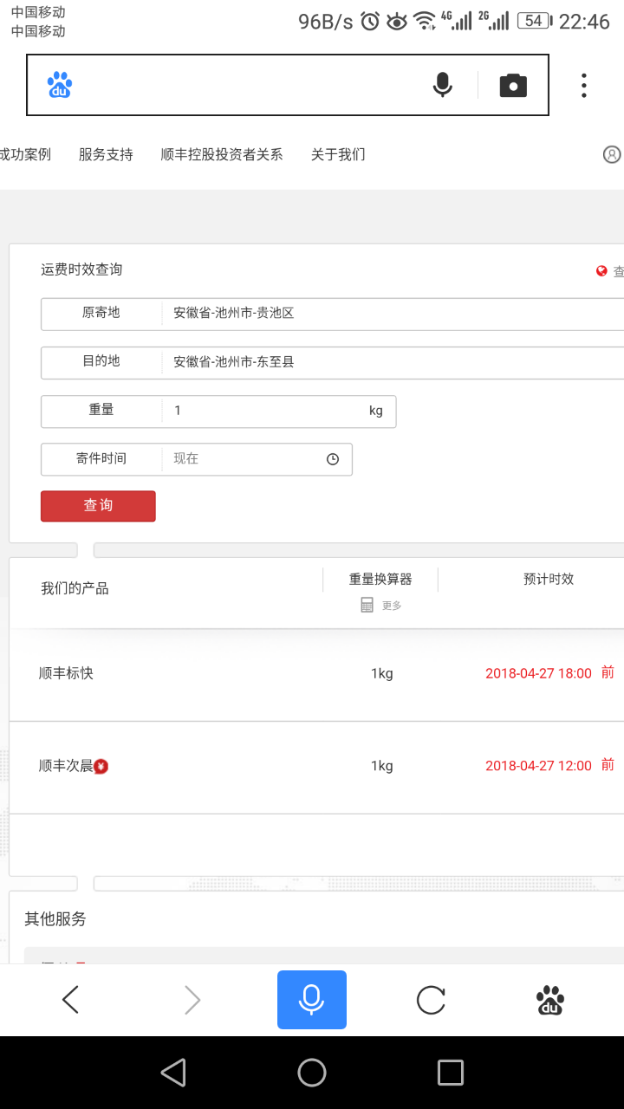Image resolution: width=624 pixels, height=1109 pixels.
Task: Select 关于我们 in navigation
Action: click(338, 155)
